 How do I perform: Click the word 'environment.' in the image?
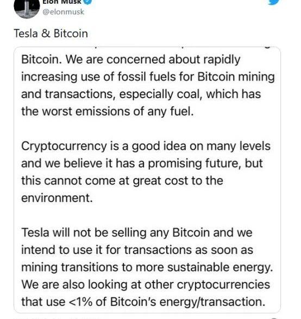[x=57, y=198]
